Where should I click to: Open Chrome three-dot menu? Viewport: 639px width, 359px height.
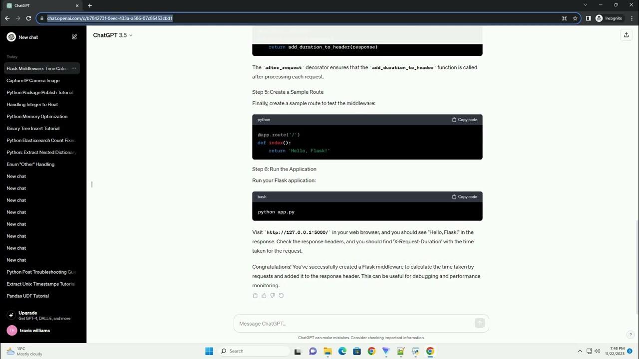pyautogui.click(x=632, y=18)
